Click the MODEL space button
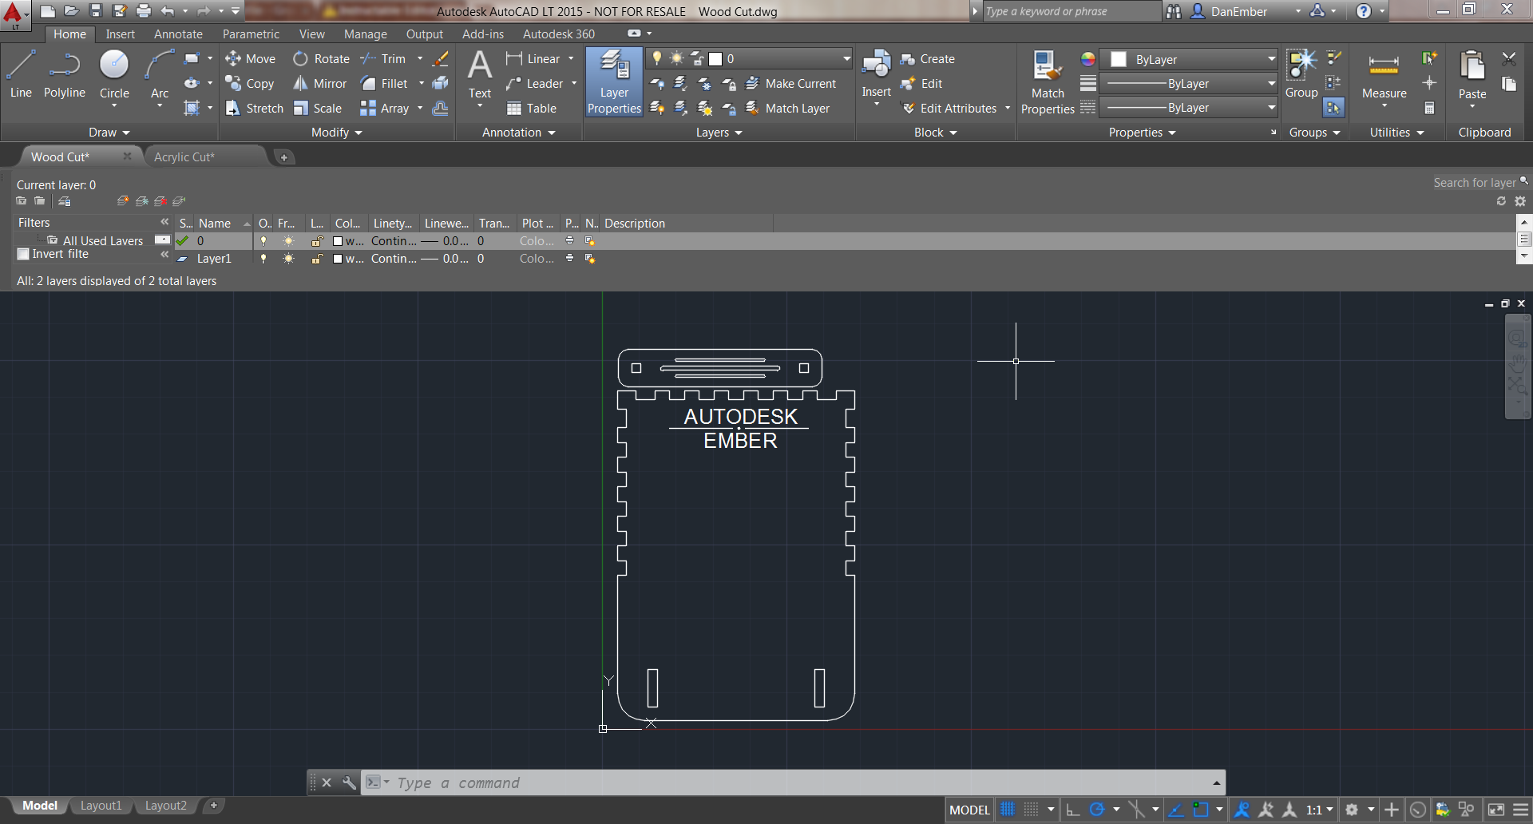 click(969, 810)
